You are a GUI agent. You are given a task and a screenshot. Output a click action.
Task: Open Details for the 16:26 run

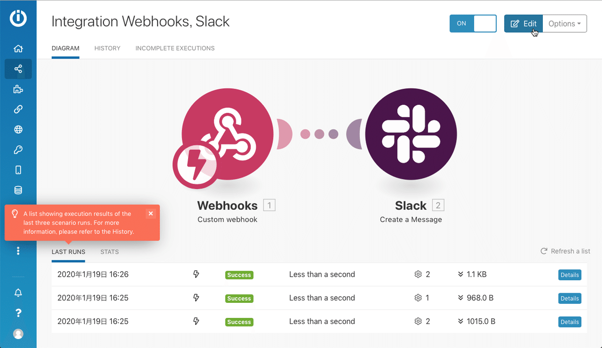click(569, 275)
